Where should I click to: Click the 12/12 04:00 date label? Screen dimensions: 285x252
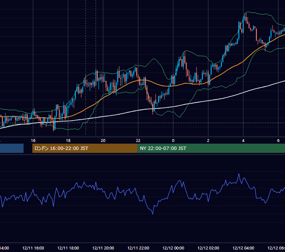point(244,248)
